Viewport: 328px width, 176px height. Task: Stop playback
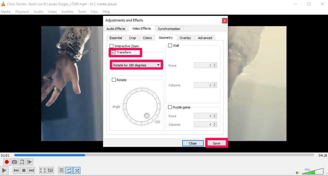click(x=24, y=170)
